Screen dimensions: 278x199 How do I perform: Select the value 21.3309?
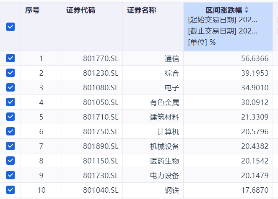tap(255, 117)
